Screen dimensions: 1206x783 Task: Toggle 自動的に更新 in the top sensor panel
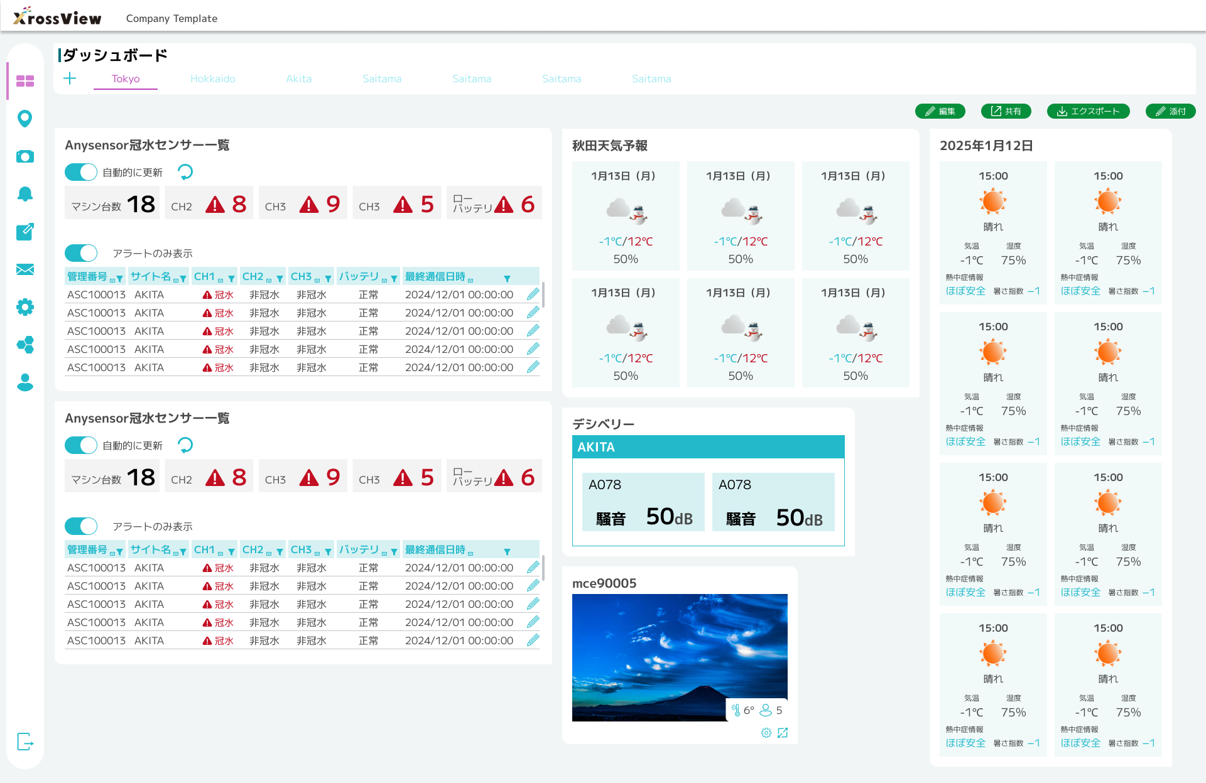point(81,172)
